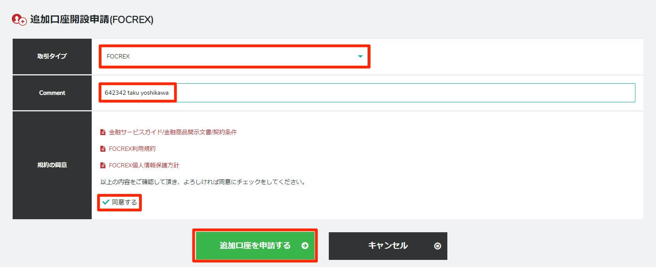Click document icon beside 金融サービスガイド link

(x=103, y=132)
